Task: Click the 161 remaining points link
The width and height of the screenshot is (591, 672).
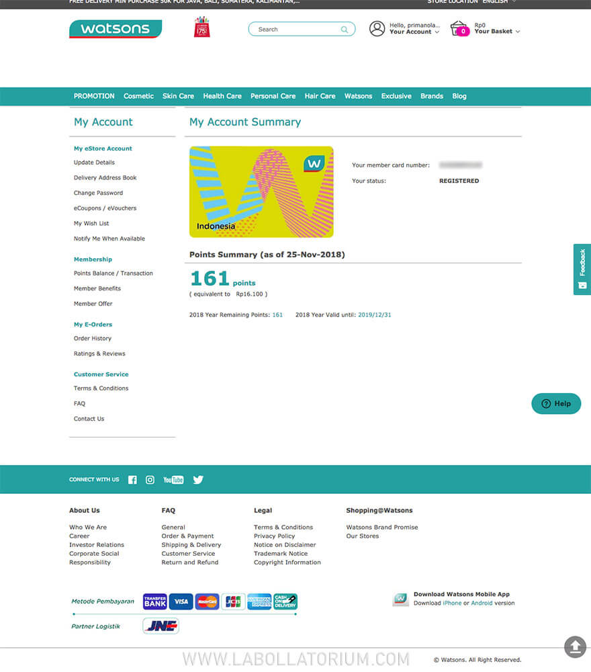Action: coord(277,314)
